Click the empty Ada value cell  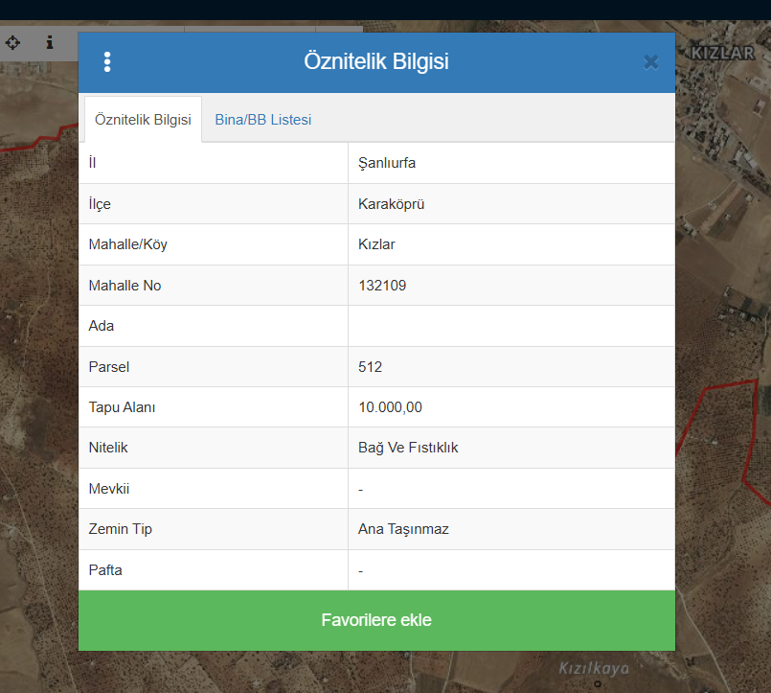pyautogui.click(x=510, y=326)
